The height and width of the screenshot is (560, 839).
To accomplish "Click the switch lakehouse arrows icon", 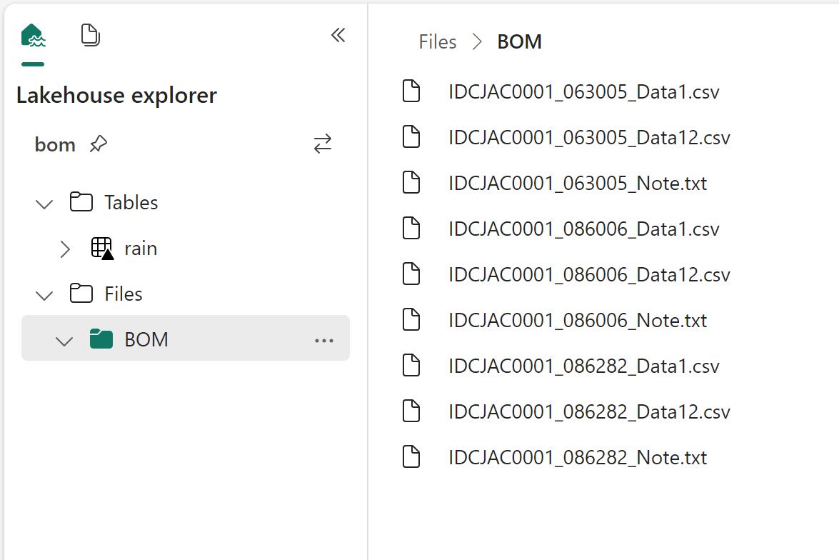I will (x=323, y=144).
